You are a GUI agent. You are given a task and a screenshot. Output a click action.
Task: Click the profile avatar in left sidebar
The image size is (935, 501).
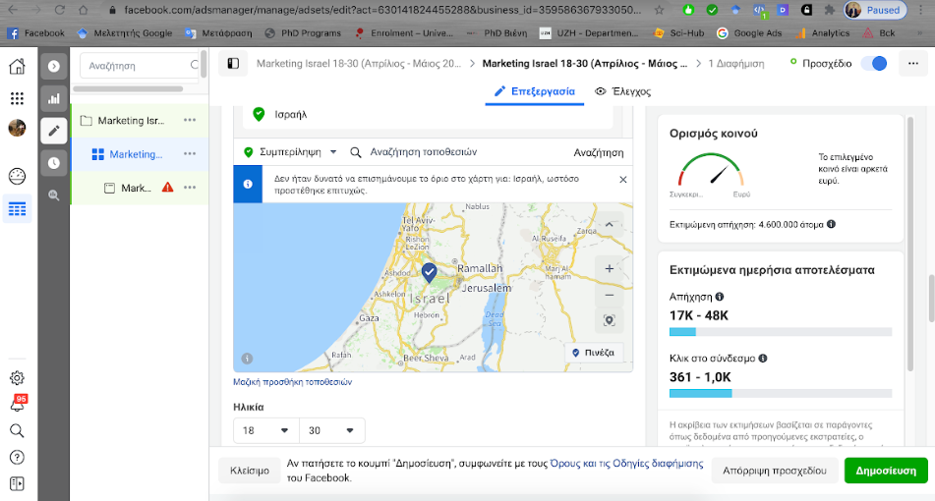point(17,128)
